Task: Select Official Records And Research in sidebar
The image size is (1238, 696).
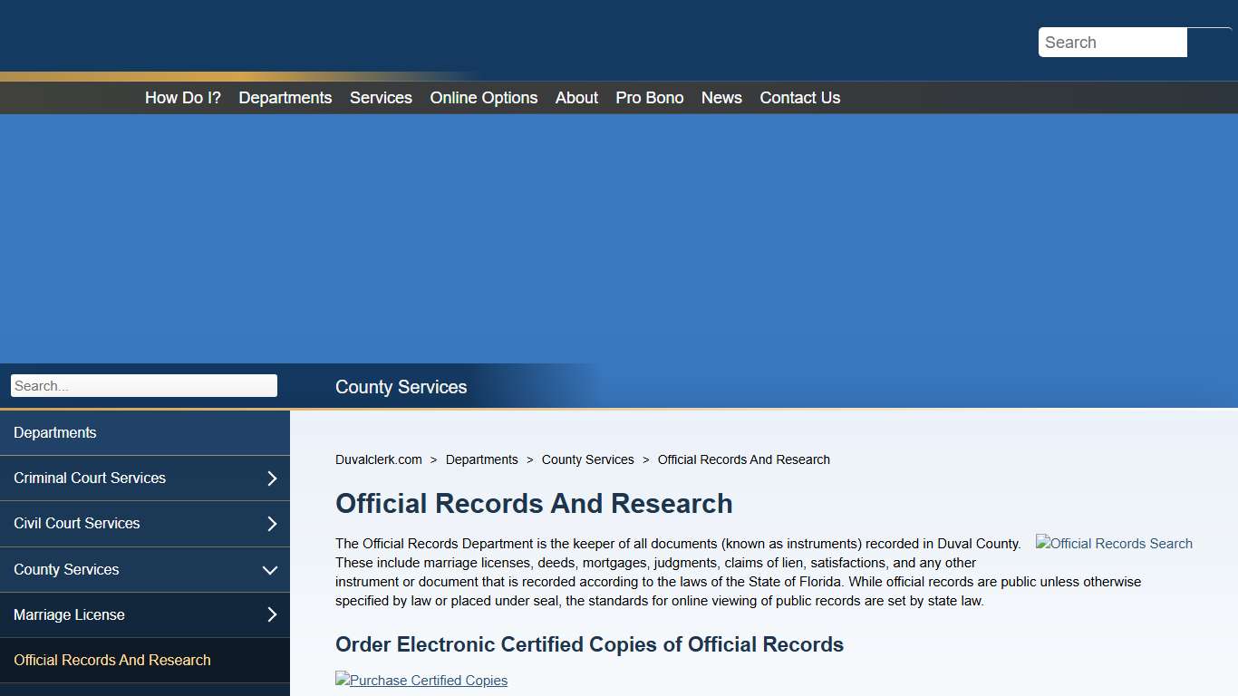Action: coord(111,660)
